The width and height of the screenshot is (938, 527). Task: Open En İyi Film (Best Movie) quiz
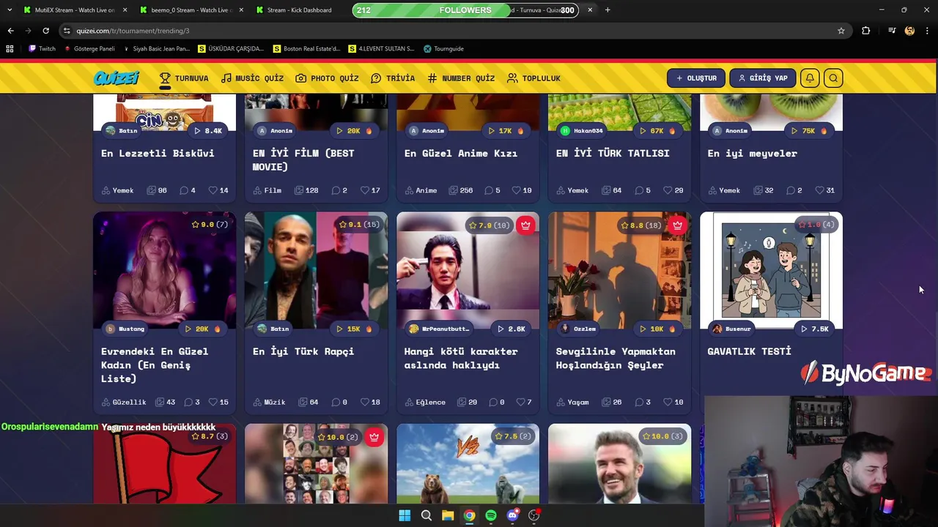click(303, 160)
